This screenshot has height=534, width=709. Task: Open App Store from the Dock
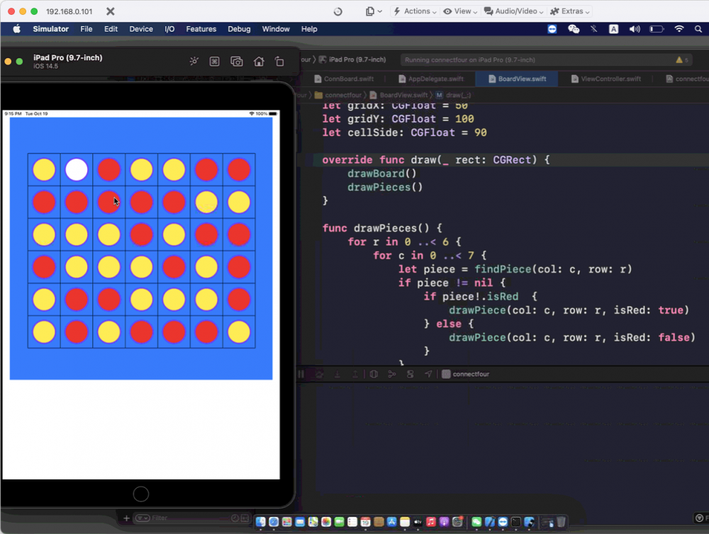coord(391,522)
